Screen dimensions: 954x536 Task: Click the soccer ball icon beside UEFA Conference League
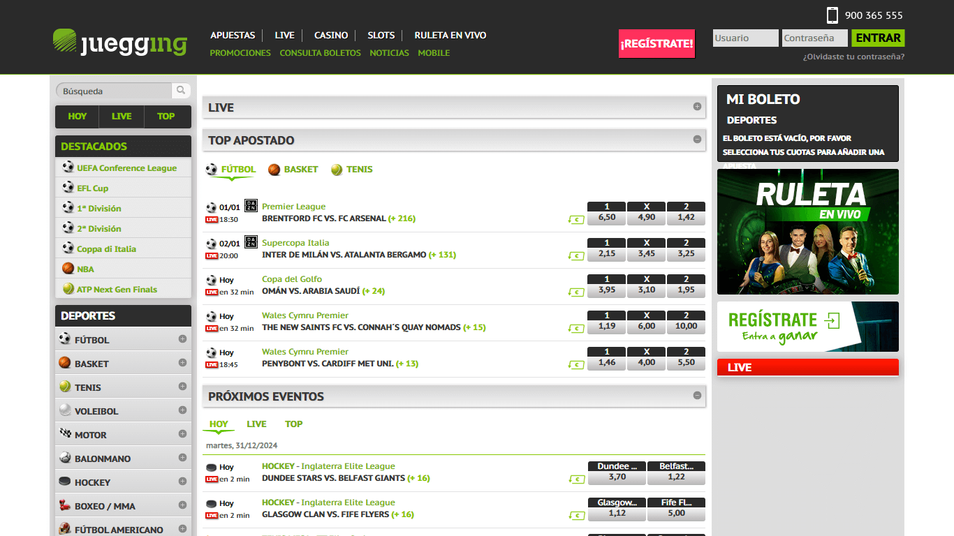point(68,167)
